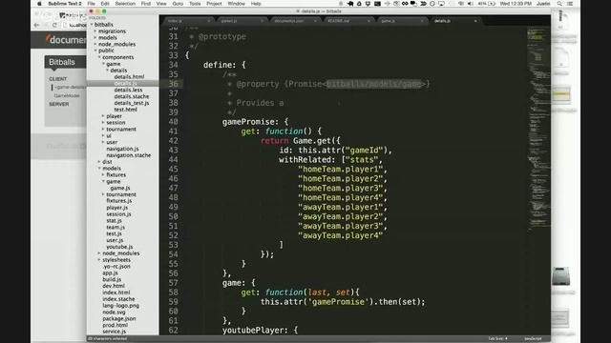Expand the migrations folder arrow

point(95,31)
